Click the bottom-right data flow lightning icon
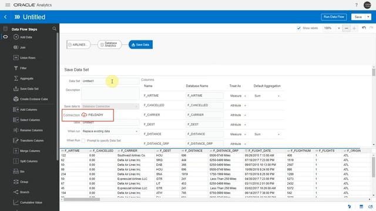This screenshot has height=211, width=376. [x=350, y=206]
